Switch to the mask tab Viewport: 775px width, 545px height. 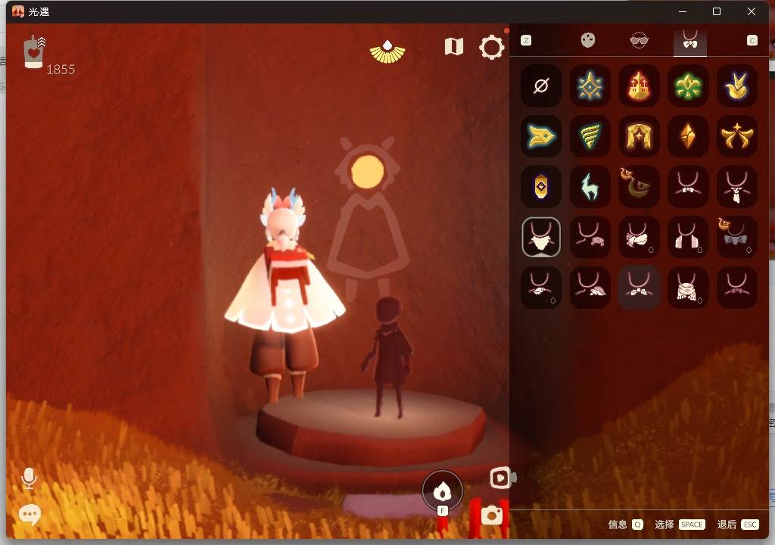[x=587, y=41]
